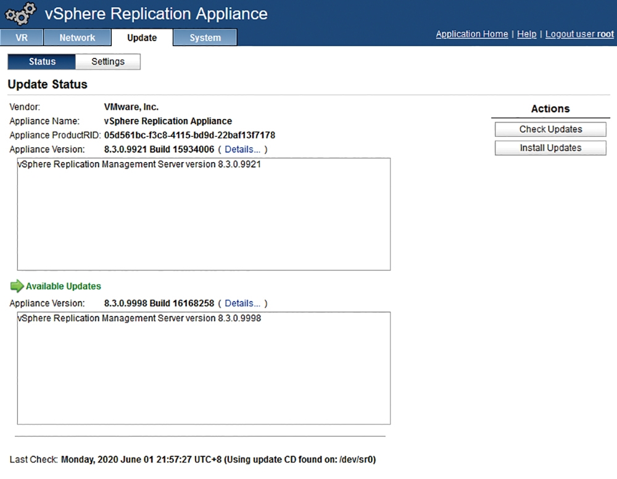Open the Application Home link
Screen dimensions: 617x479
pyautogui.click(x=472, y=35)
